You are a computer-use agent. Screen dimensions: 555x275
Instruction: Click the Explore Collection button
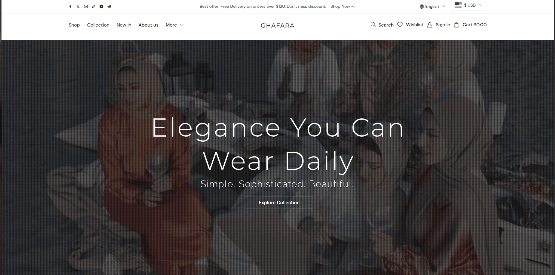[279, 203]
